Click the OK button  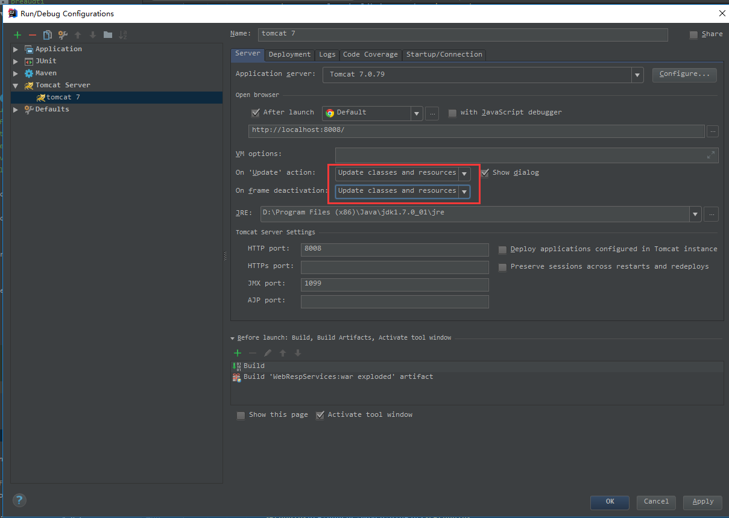tap(610, 502)
